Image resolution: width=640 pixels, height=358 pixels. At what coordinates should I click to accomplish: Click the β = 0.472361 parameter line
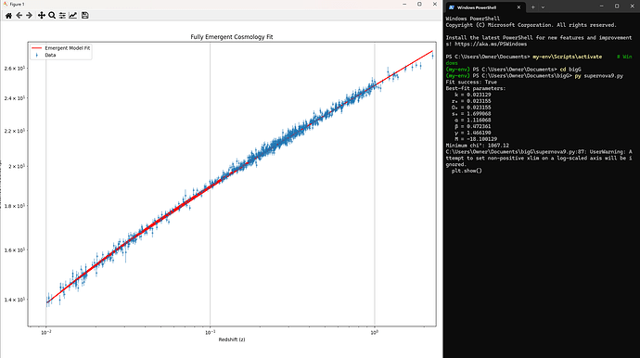pyautogui.click(x=473, y=126)
